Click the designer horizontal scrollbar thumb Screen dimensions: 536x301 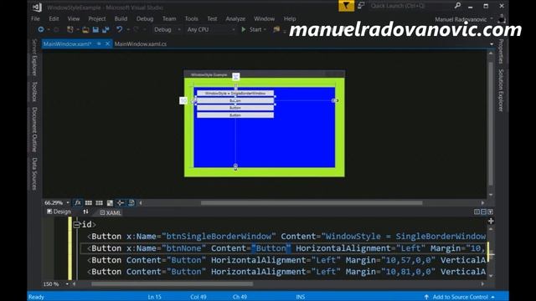click(312, 203)
